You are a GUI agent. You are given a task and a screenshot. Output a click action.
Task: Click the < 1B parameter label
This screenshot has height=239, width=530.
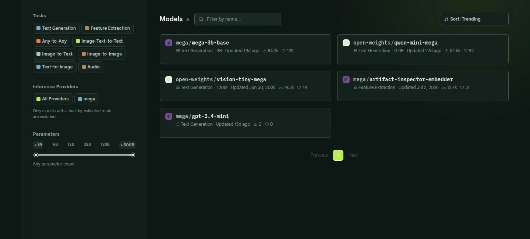(x=38, y=145)
